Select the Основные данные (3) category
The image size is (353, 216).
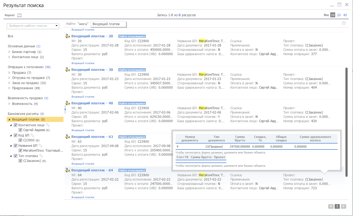(x=24, y=46)
